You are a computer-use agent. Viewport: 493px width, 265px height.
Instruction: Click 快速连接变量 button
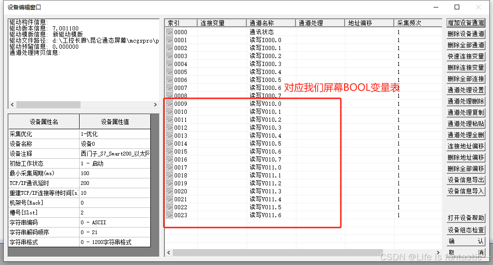[x=466, y=56]
